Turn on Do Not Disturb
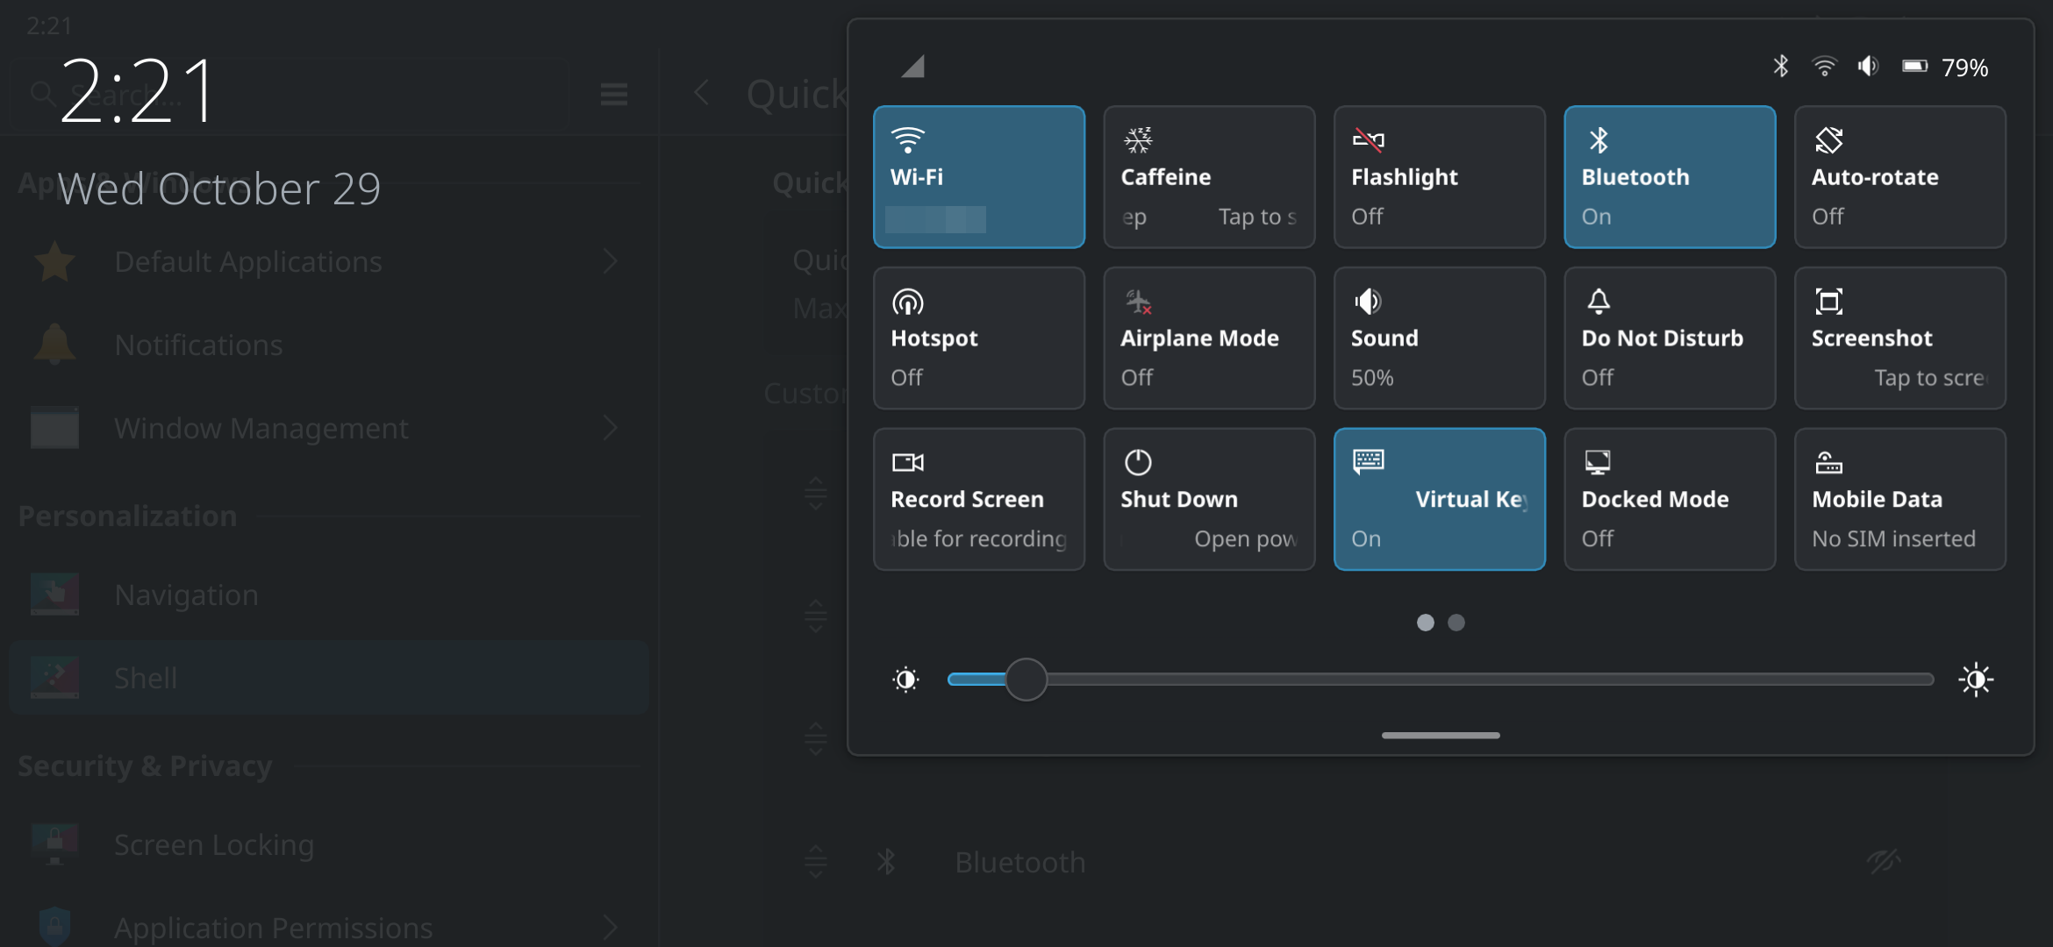This screenshot has width=2053, height=947. tap(1669, 338)
